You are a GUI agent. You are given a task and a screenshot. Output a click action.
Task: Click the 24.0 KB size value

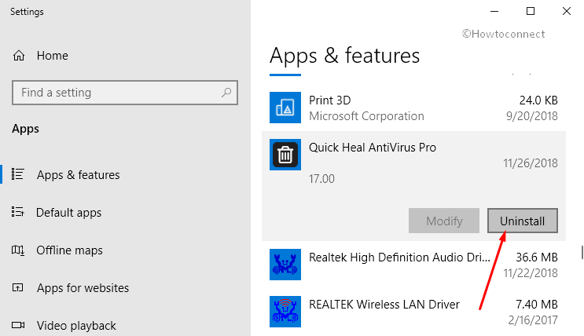coord(538,100)
